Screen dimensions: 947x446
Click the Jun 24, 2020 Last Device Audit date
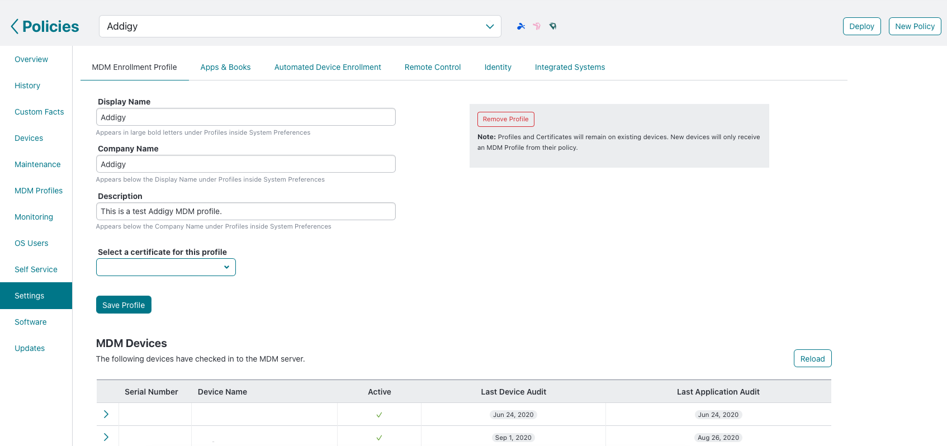pyautogui.click(x=513, y=415)
